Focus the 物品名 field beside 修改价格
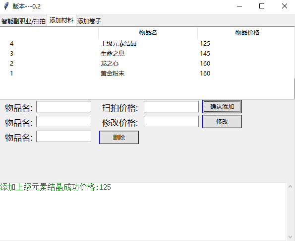 pos(63,121)
